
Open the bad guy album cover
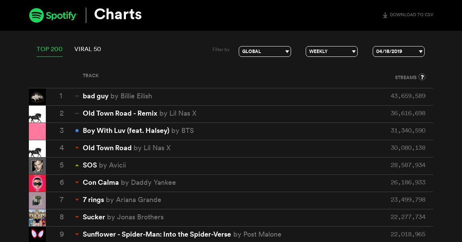tap(37, 97)
